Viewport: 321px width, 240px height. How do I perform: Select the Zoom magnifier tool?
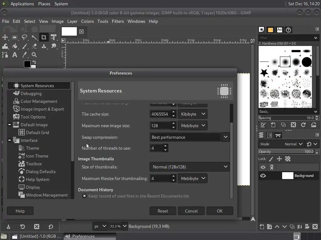[x=34, y=55]
